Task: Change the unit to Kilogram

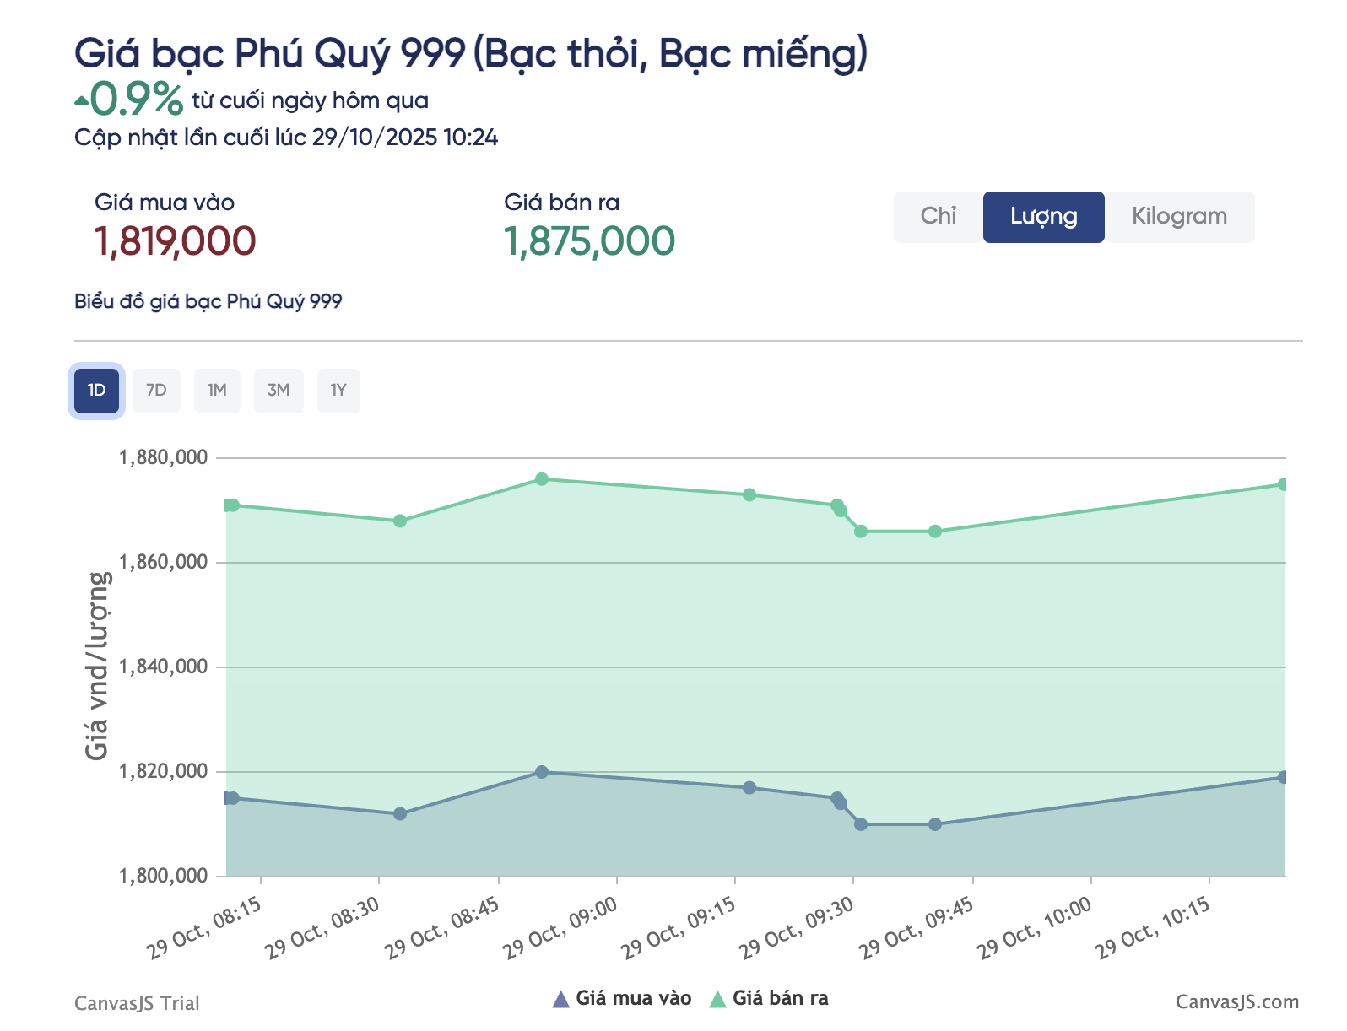Action: 1179,216
